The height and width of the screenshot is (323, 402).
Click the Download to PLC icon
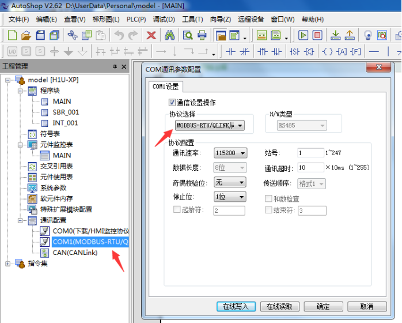(x=335, y=35)
